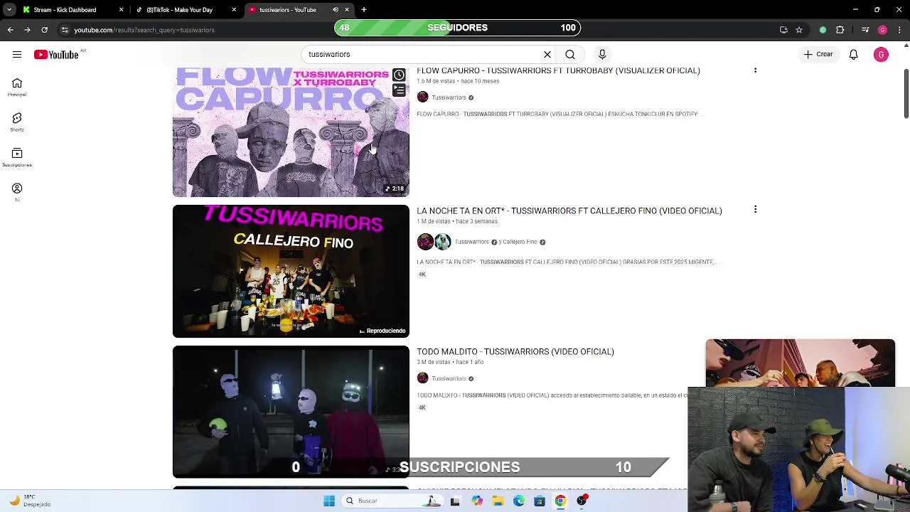Open Chrome three-dot menu
The width and height of the screenshot is (910, 512).
899,30
